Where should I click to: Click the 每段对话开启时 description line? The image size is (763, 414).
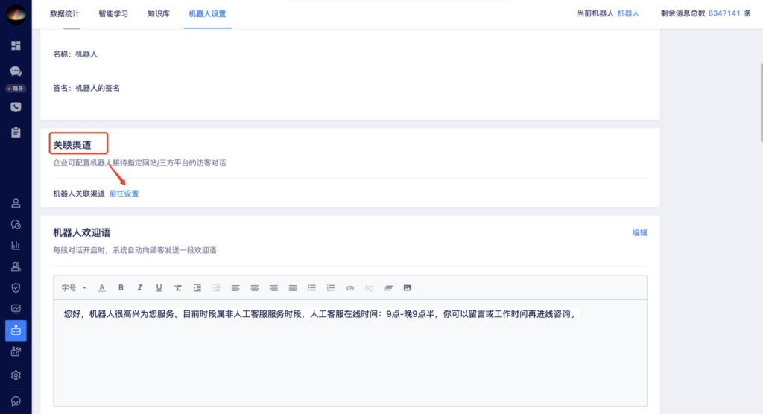coord(135,250)
